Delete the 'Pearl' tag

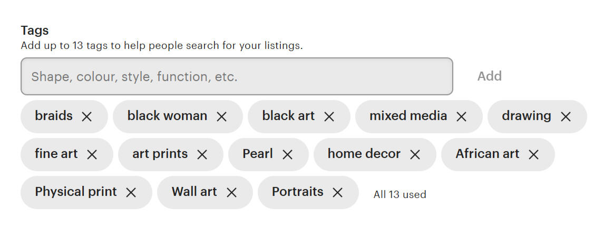[288, 154]
